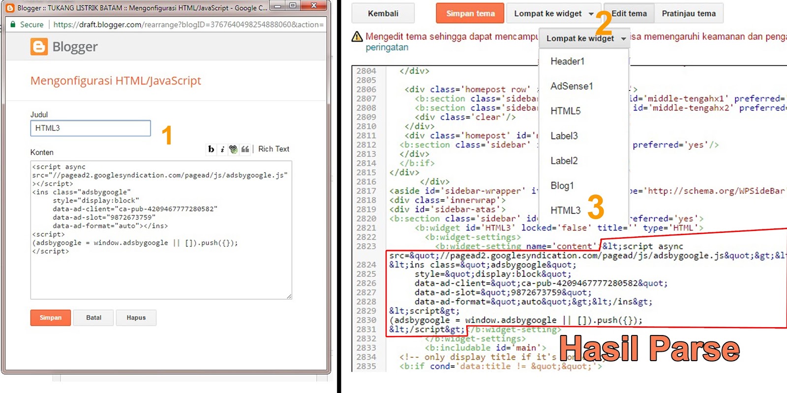
Task: Open Lompat ke widget beside Simpan tema
Action: point(554,14)
